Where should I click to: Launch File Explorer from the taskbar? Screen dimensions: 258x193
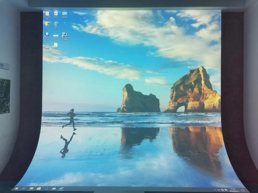pyautogui.click(x=32, y=189)
